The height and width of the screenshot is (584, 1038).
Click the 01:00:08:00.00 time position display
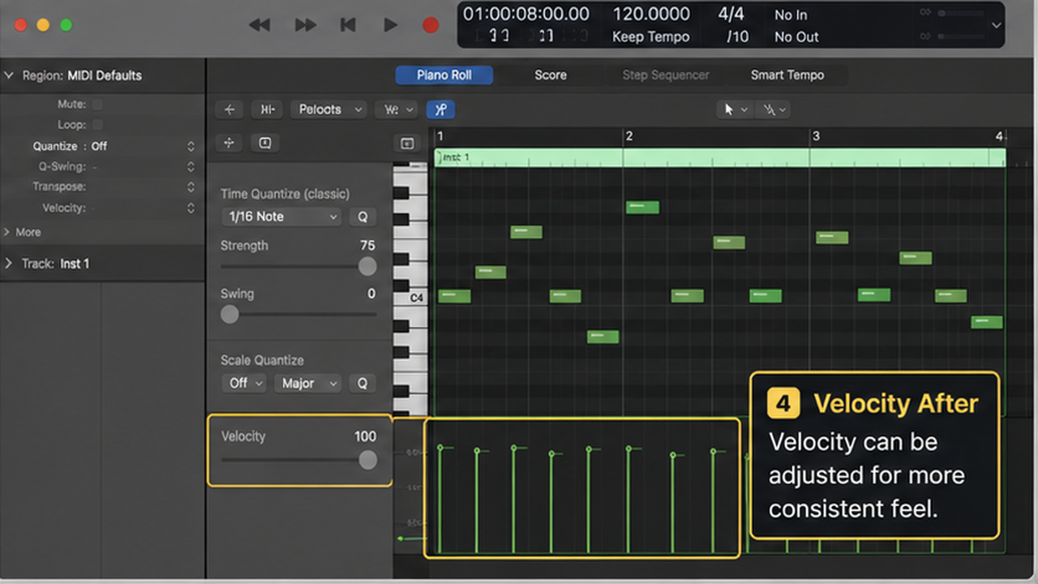pyautogui.click(x=526, y=14)
